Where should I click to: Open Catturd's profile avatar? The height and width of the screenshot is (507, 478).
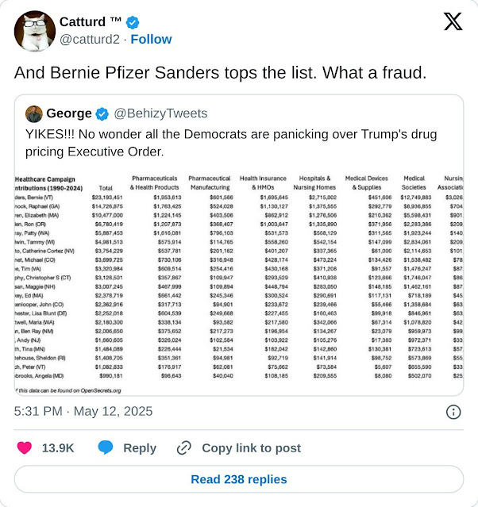[35, 31]
